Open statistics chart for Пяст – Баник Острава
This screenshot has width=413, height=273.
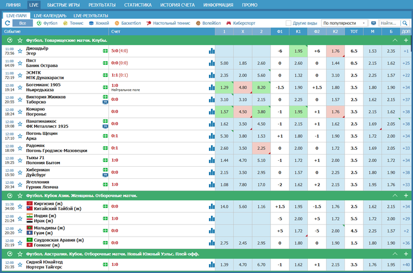tap(211, 63)
